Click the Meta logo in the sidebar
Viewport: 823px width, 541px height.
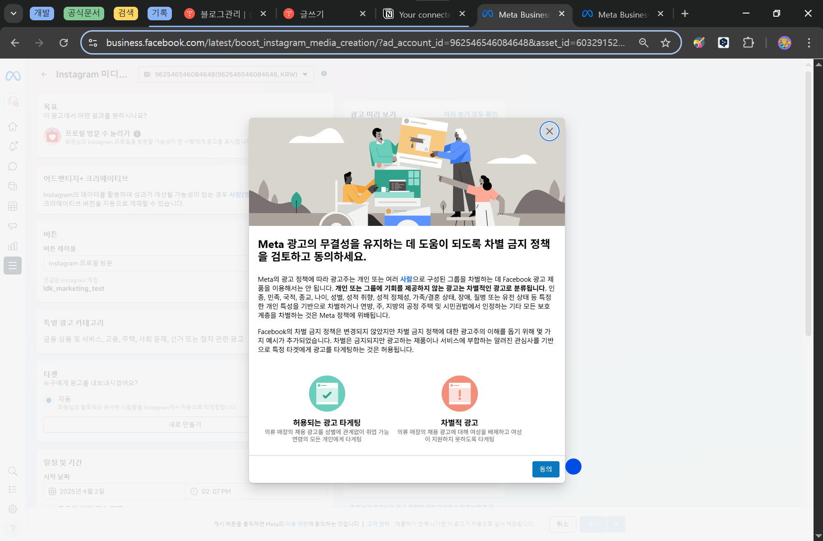pyautogui.click(x=13, y=76)
